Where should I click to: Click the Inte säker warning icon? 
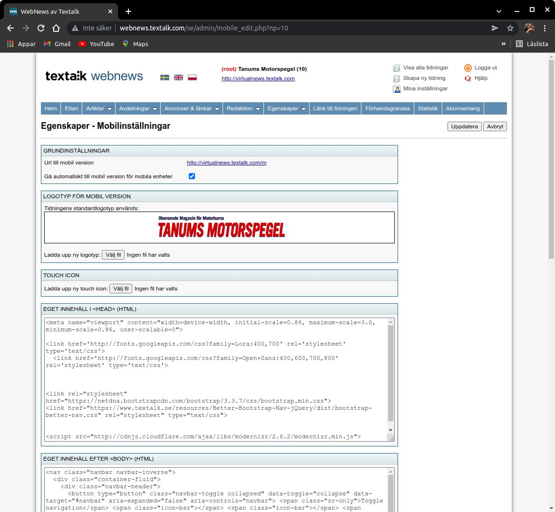pos(75,28)
